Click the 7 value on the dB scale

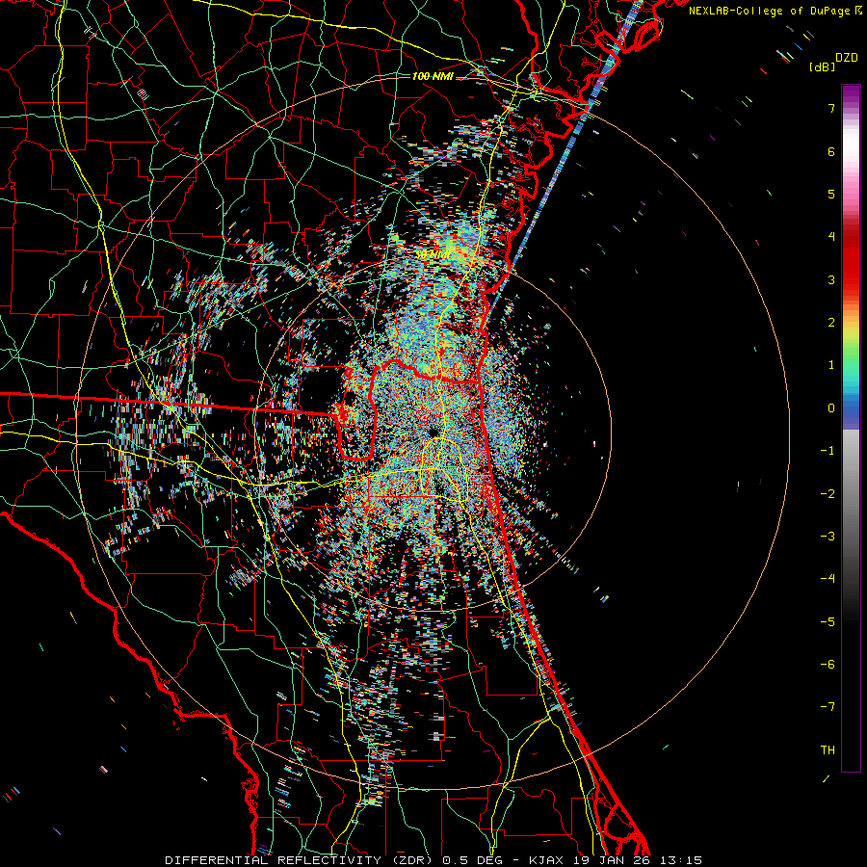[831, 108]
